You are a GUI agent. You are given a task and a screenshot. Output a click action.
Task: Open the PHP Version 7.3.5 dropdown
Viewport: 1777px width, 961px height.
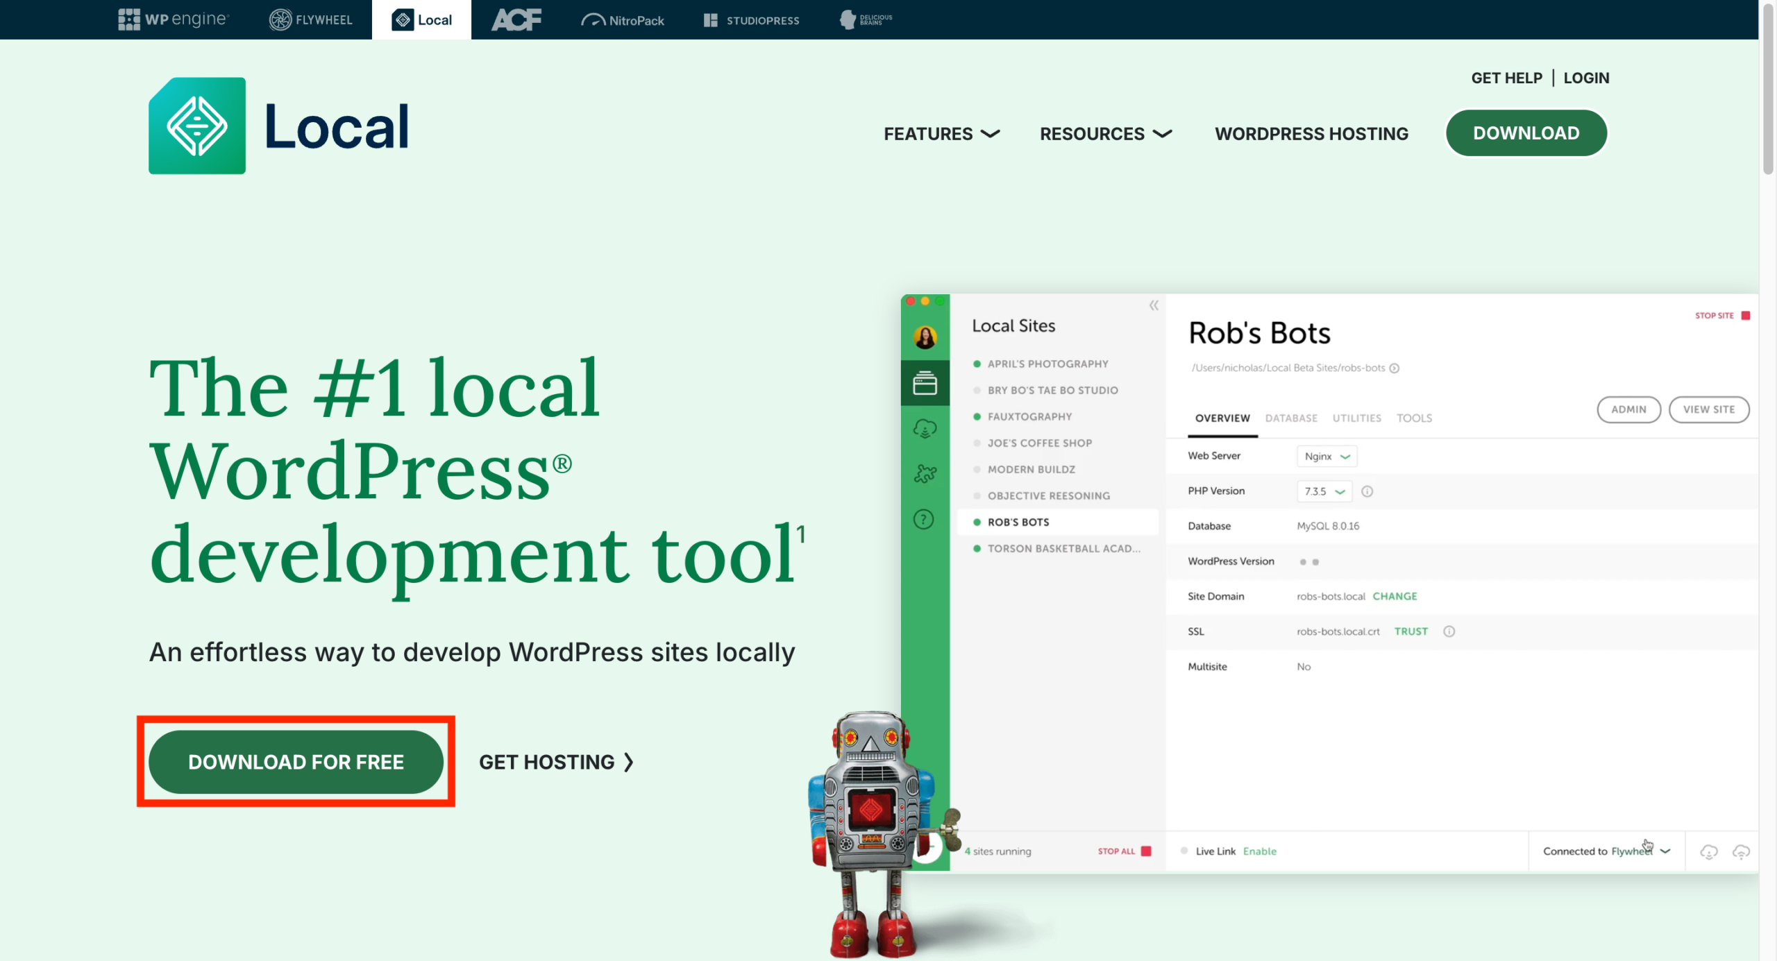point(1324,491)
